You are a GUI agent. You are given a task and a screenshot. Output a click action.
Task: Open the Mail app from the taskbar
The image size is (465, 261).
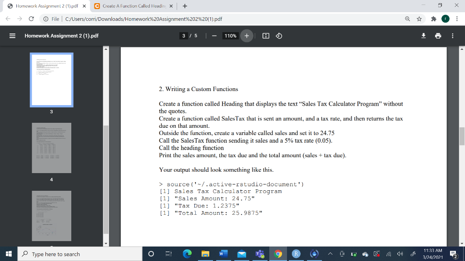[242, 254]
